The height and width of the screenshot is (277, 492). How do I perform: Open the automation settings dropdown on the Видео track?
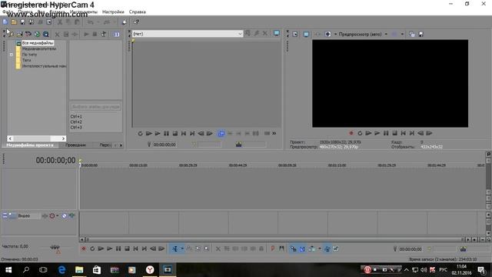pos(58,215)
